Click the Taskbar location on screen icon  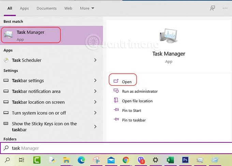[x=6, y=102]
